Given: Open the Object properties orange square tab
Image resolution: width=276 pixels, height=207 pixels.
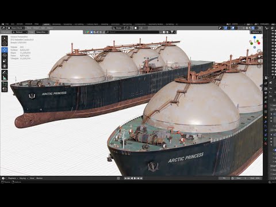Looking at the screenshot, I should click(x=266, y=117).
